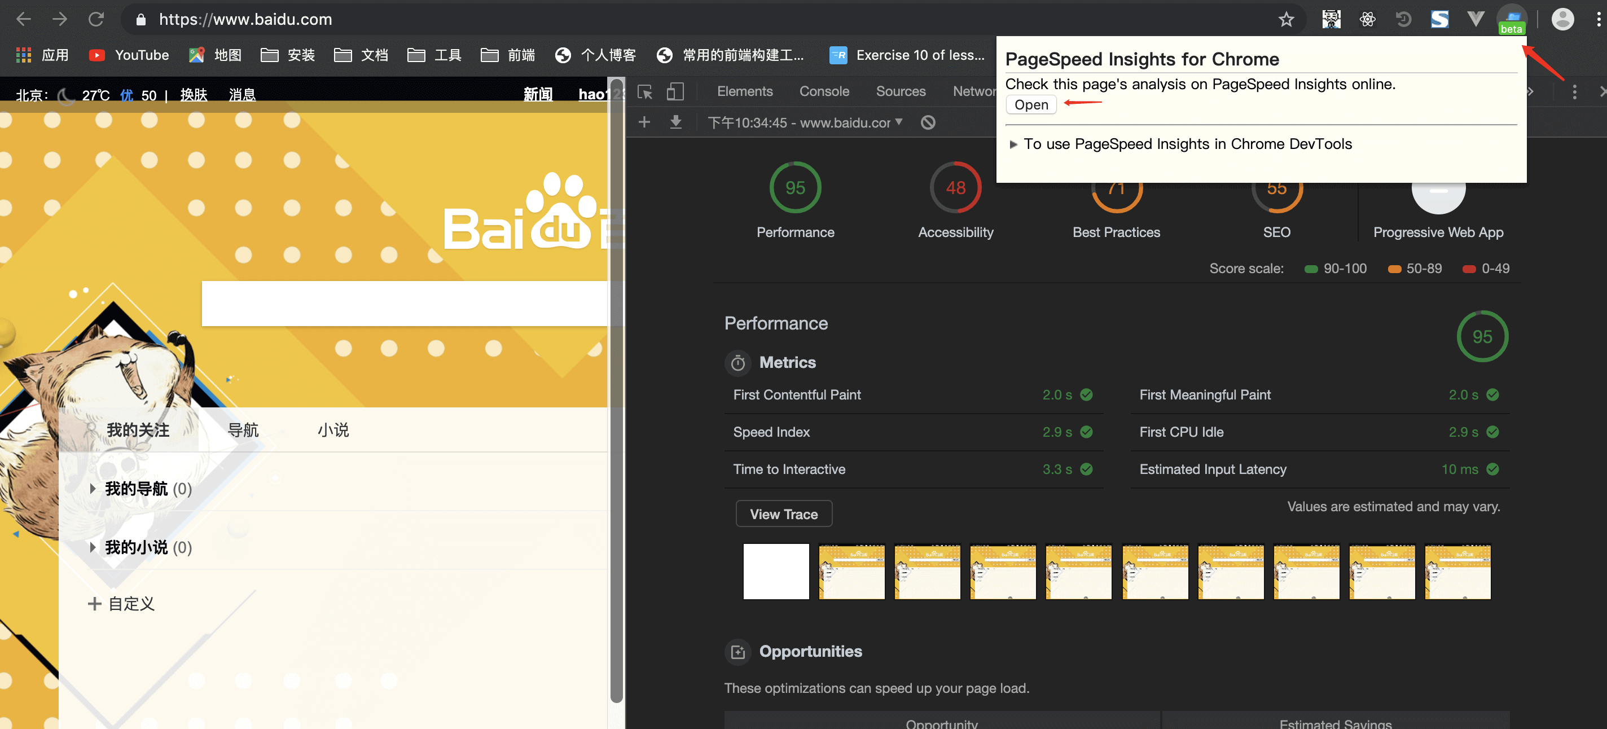Click the 换肤 skin link on Baidu
The height and width of the screenshot is (729, 1607).
click(194, 95)
